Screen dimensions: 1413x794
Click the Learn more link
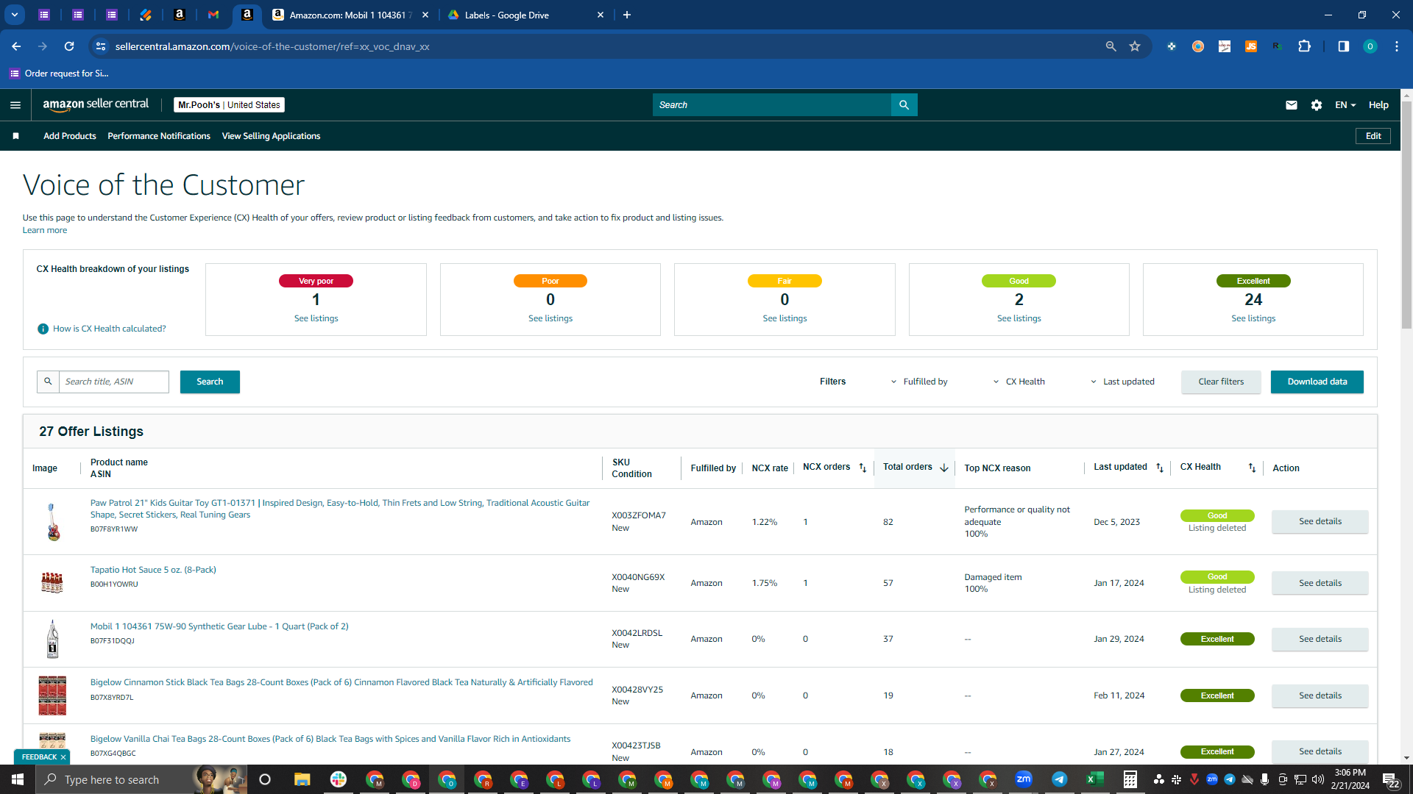pyautogui.click(x=45, y=230)
